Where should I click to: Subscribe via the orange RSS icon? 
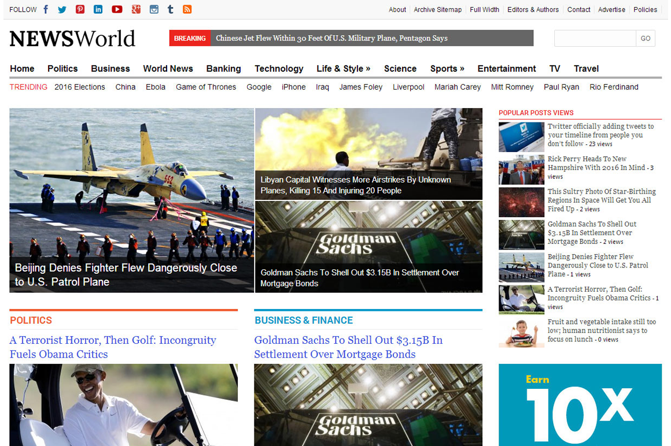coord(187,9)
